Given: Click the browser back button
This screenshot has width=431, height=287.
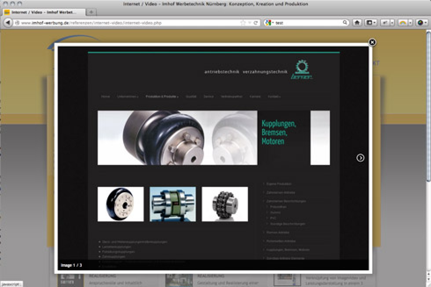Looking at the screenshot, I should point(8,22).
